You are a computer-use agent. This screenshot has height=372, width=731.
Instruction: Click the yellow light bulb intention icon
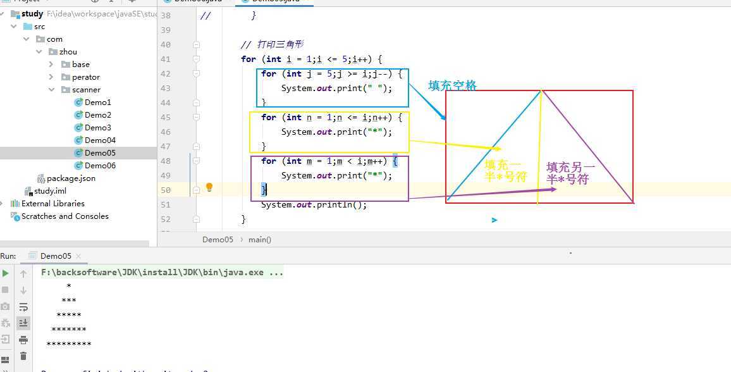click(x=209, y=187)
